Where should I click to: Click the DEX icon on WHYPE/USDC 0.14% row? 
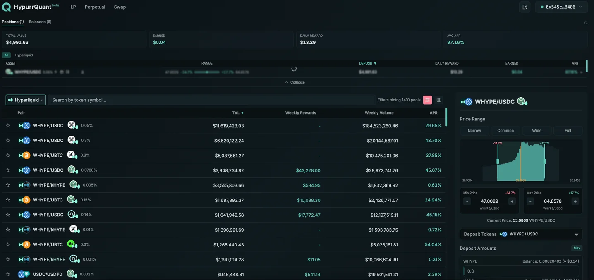72,215
